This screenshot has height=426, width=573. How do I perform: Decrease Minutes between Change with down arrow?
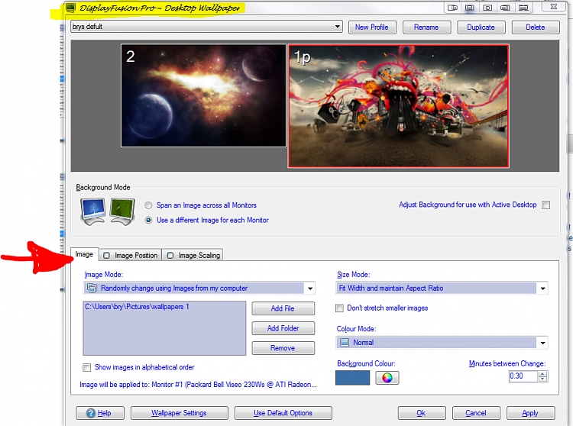pyautogui.click(x=542, y=379)
